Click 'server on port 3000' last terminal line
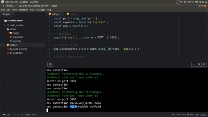The image size is (208, 117). pyautogui.click(x=61, y=99)
